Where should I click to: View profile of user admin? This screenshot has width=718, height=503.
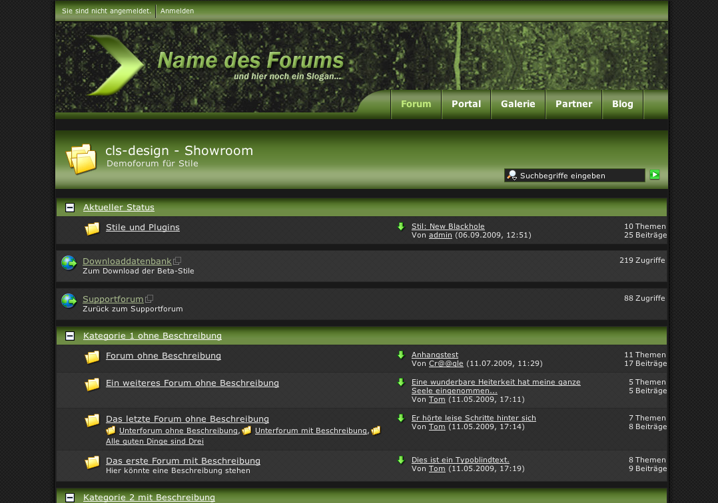[x=440, y=235]
